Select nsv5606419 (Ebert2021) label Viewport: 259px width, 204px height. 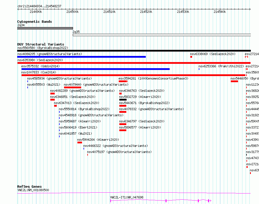click(x=78, y=127)
